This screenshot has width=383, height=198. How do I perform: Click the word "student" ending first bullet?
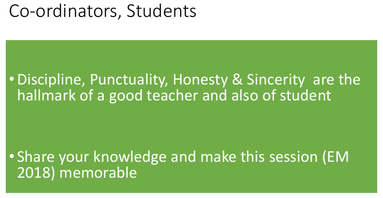click(x=305, y=95)
